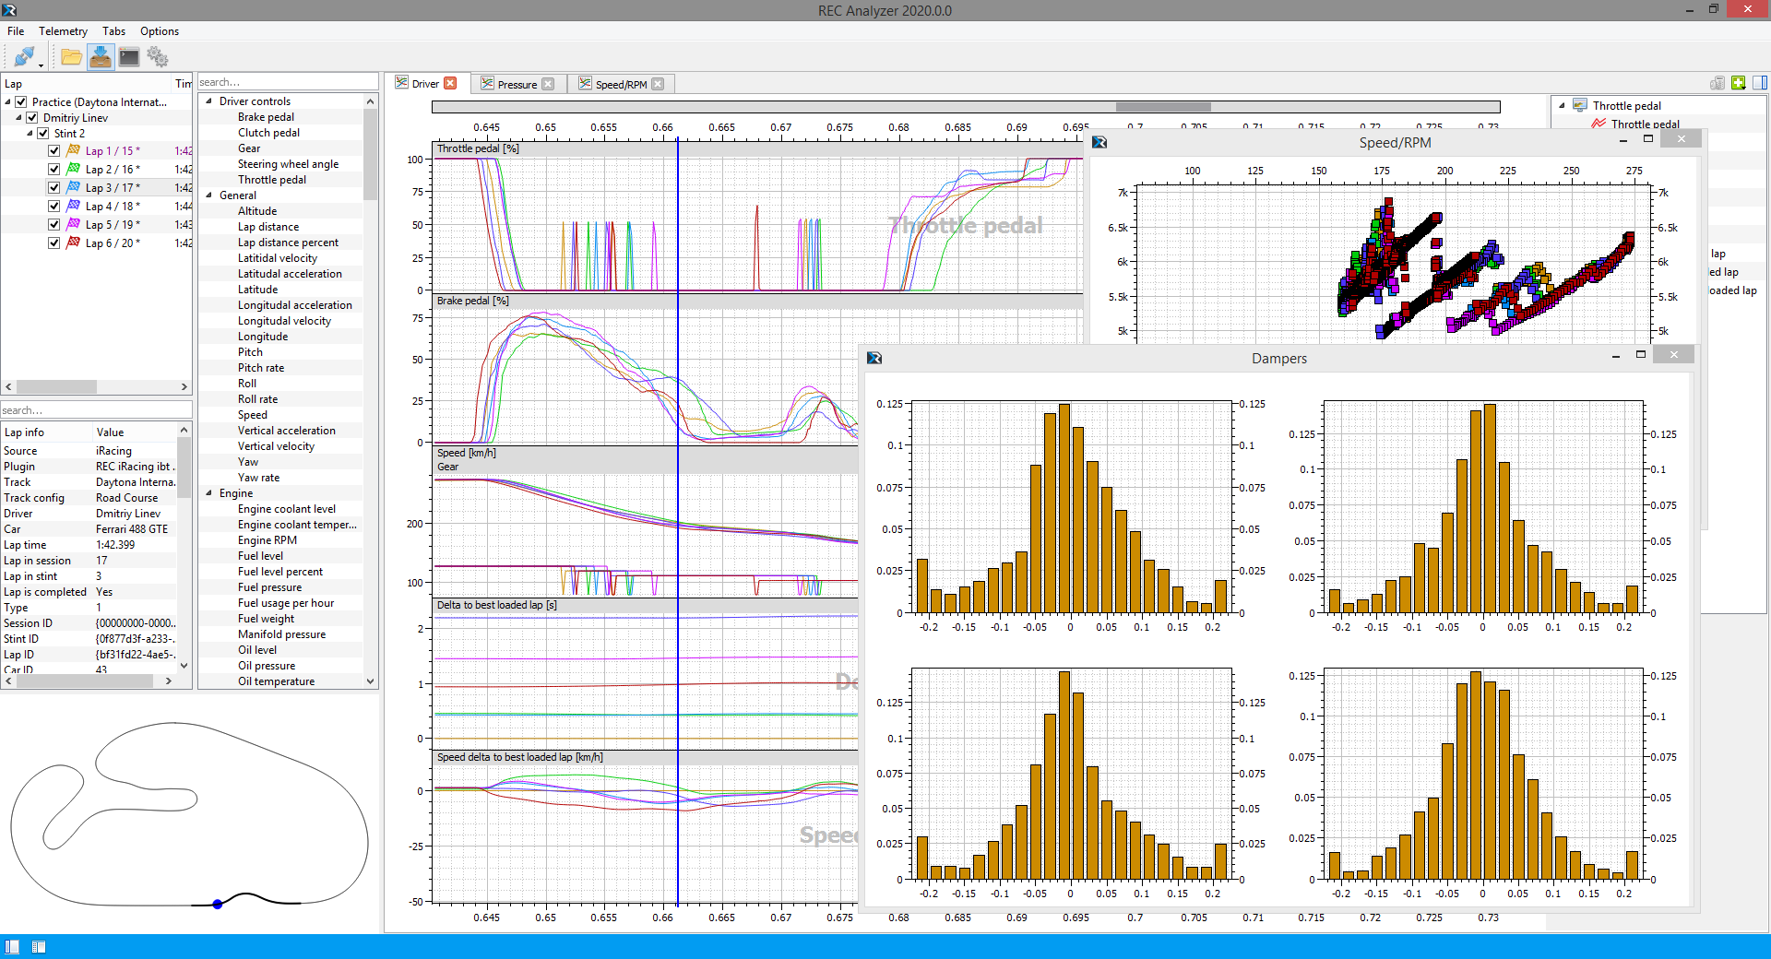1771x959 pixels.
Task: Collapse the Driver controls tree group
Action: [208, 101]
